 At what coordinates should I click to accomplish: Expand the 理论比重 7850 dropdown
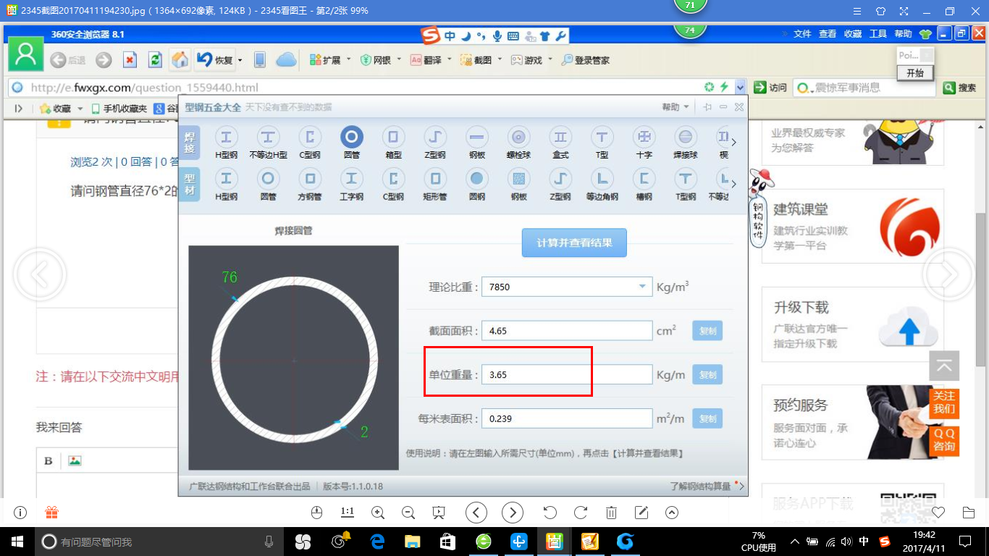[x=641, y=287]
